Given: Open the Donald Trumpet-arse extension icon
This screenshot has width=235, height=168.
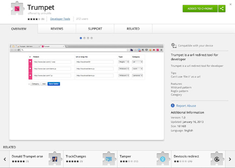Looking at the screenshot, I should 55,159.
